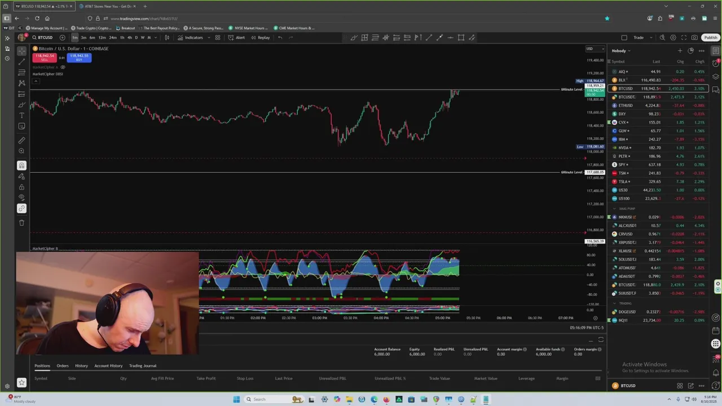Viewport: 722px width, 406px height.
Task: Click the add symbol compare plus button
Action: [63, 38]
